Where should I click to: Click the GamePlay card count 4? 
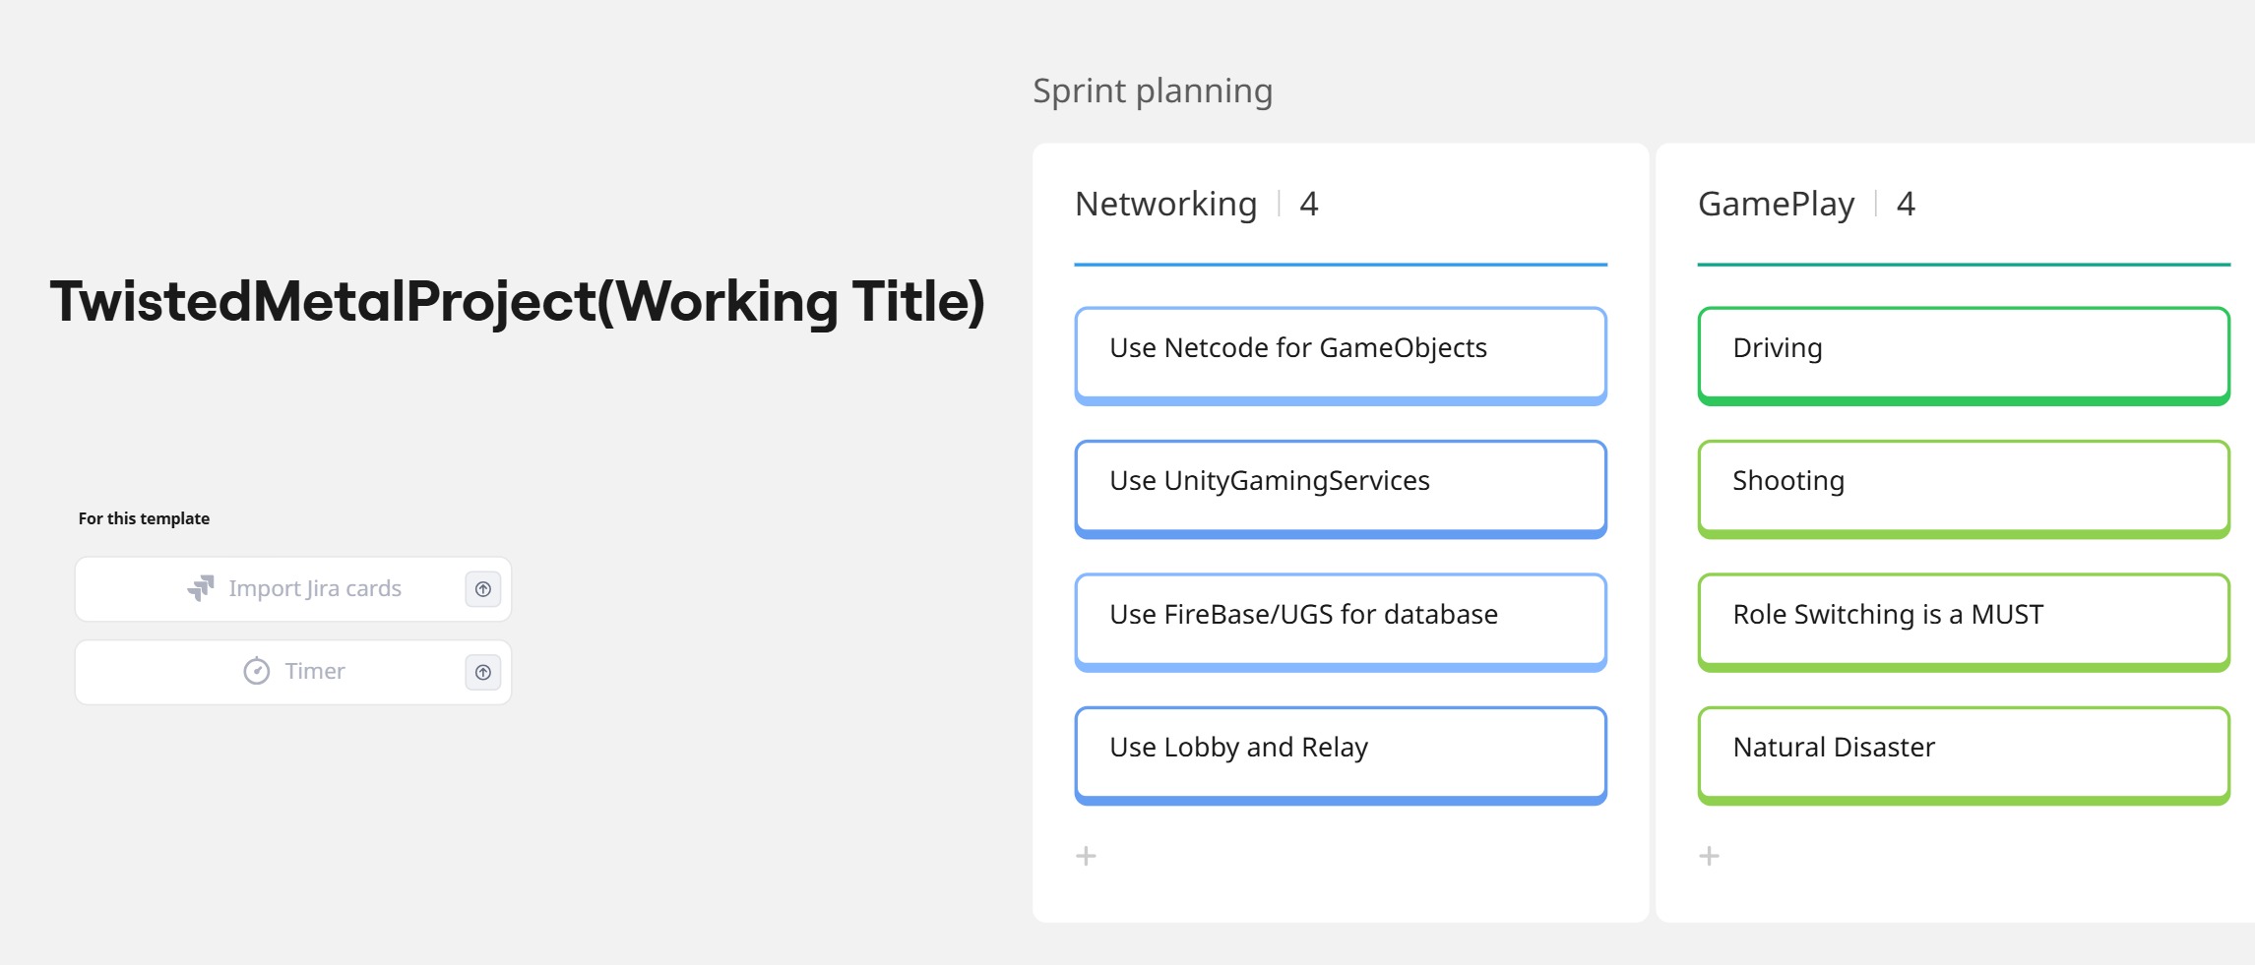click(x=1906, y=204)
